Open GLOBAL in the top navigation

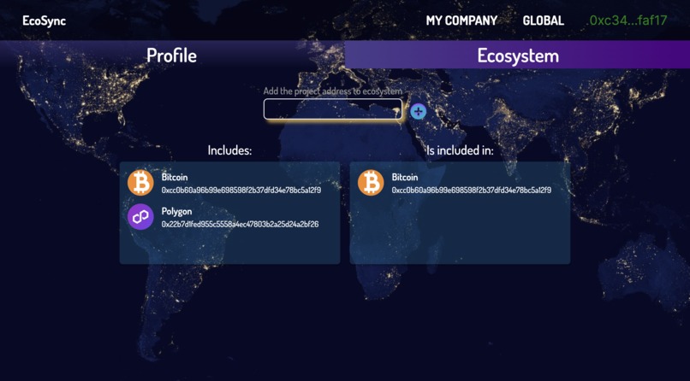pyautogui.click(x=544, y=21)
